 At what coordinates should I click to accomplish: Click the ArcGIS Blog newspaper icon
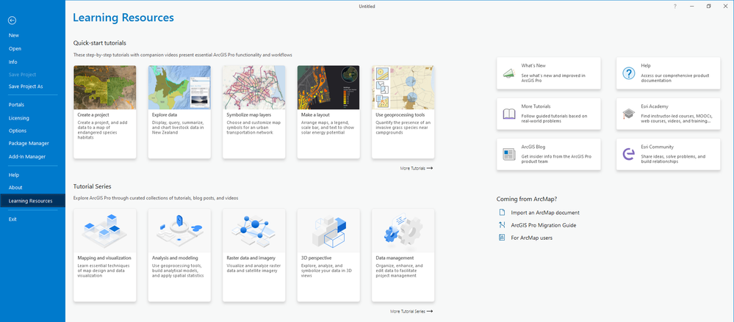[x=509, y=154]
